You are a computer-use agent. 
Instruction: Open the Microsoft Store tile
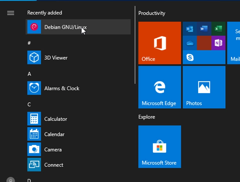[x=160, y=147]
